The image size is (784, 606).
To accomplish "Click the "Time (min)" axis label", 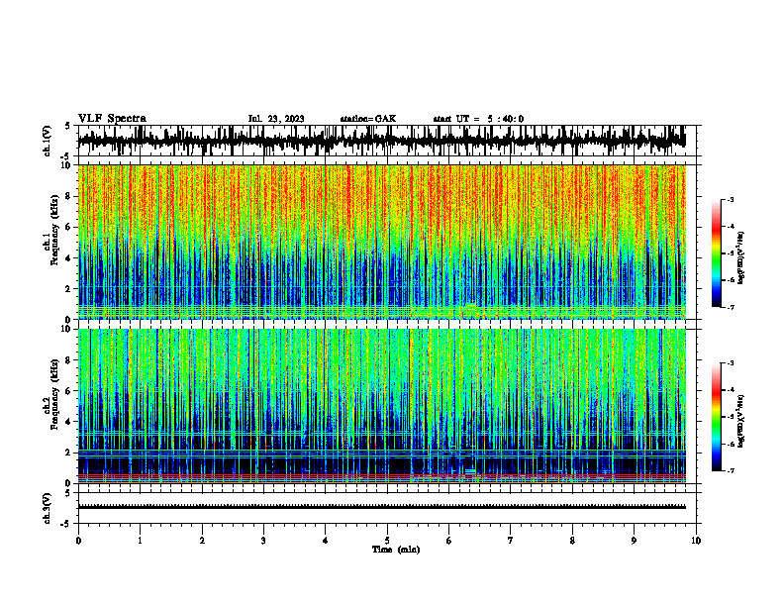I will tap(396, 550).
